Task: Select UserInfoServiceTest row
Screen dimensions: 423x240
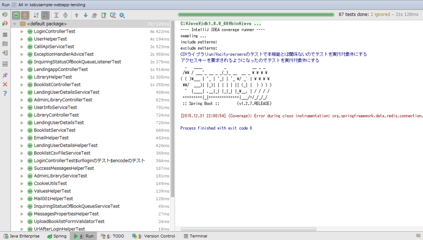Action: (91, 108)
